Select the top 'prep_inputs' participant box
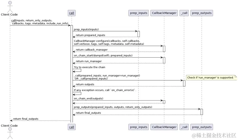The width and height of the screenshot is (238, 140). click(139, 13)
